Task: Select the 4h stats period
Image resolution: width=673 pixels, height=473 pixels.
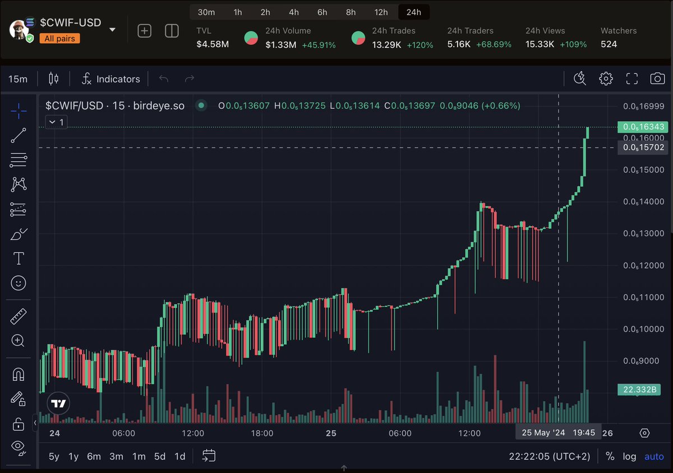Action: click(x=294, y=12)
